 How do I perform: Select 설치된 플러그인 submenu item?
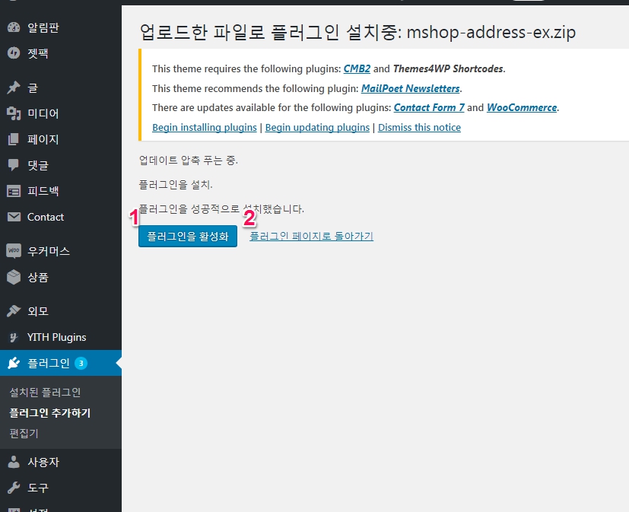(x=45, y=393)
